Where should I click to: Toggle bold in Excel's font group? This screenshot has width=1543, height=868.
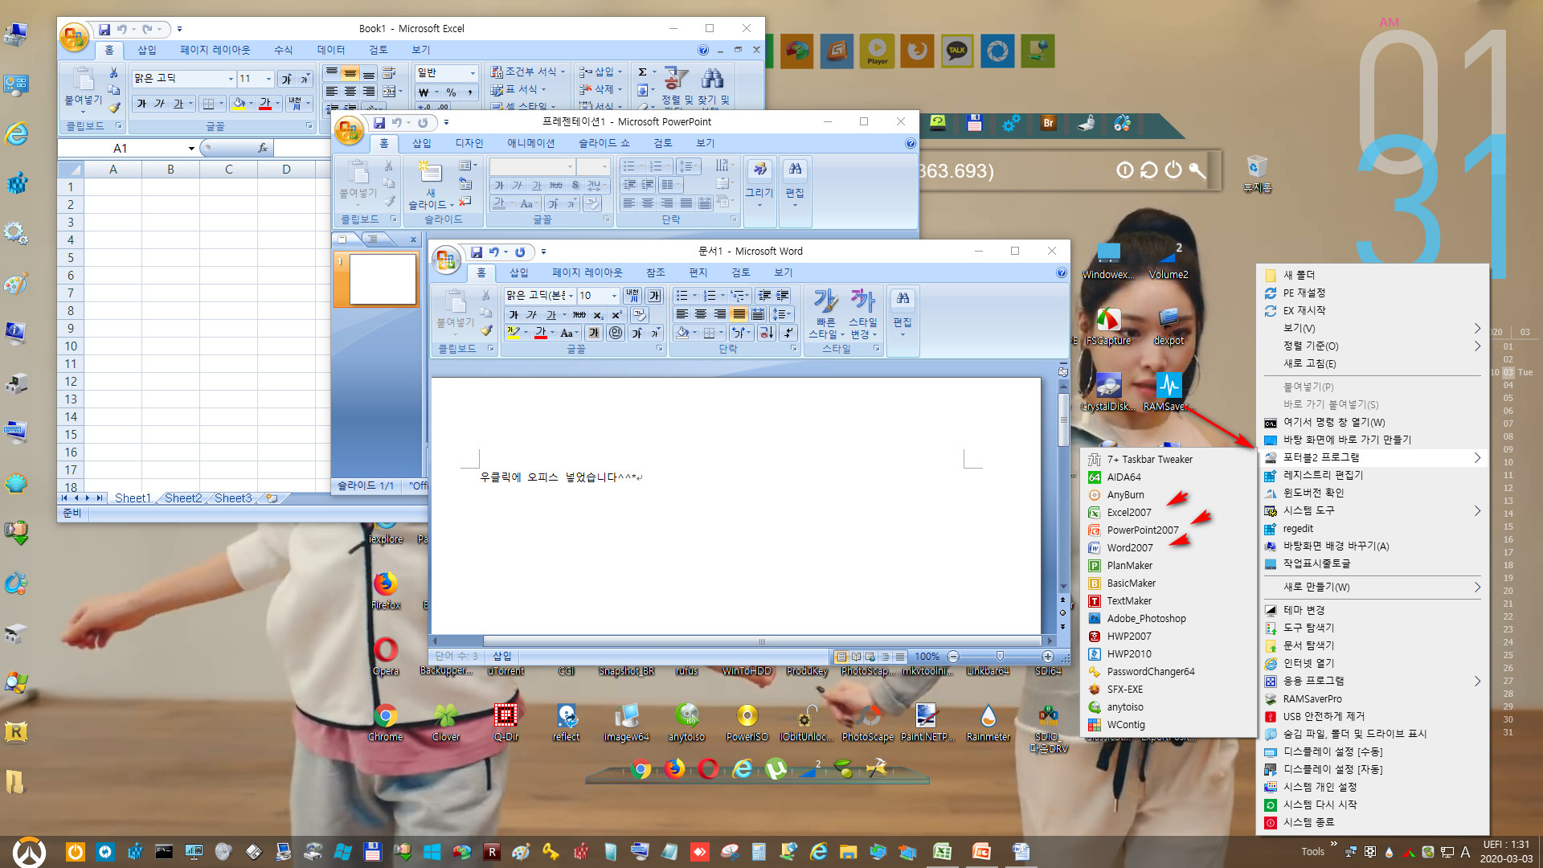141,104
